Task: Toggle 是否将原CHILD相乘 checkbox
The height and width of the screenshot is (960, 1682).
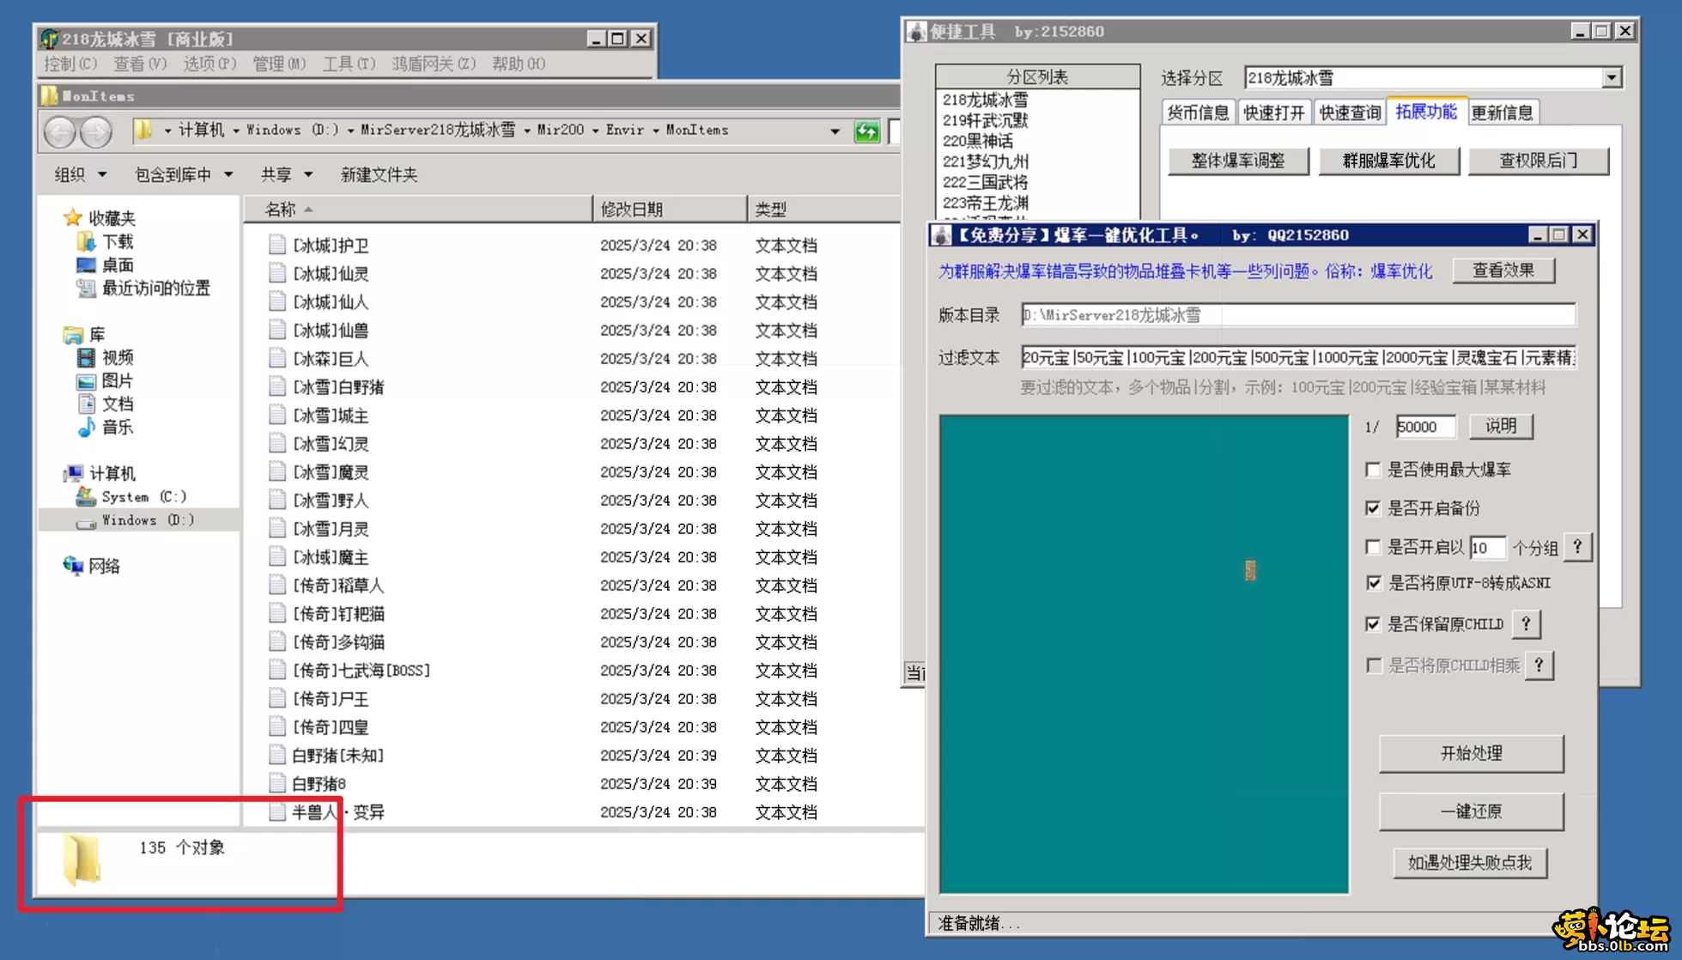Action: [1375, 665]
